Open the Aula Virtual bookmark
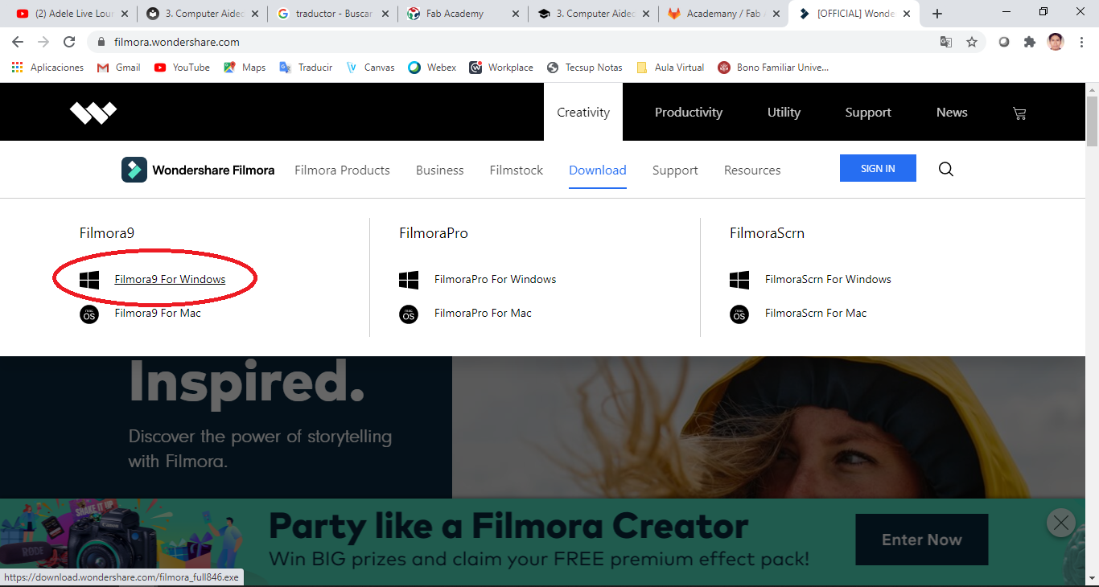Screen dimensions: 1099x587 [670, 68]
